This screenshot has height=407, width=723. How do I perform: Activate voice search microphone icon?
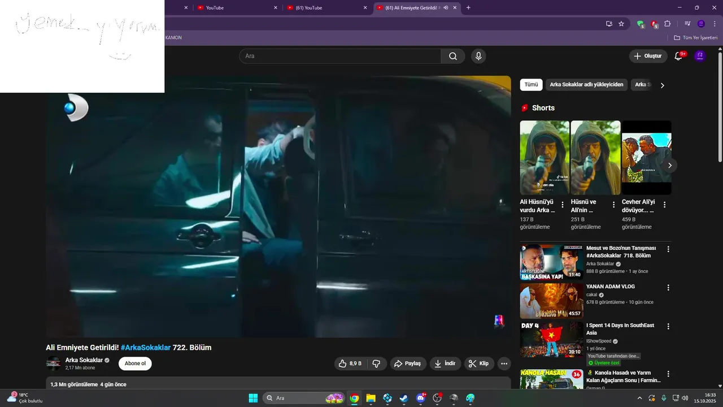point(478,56)
